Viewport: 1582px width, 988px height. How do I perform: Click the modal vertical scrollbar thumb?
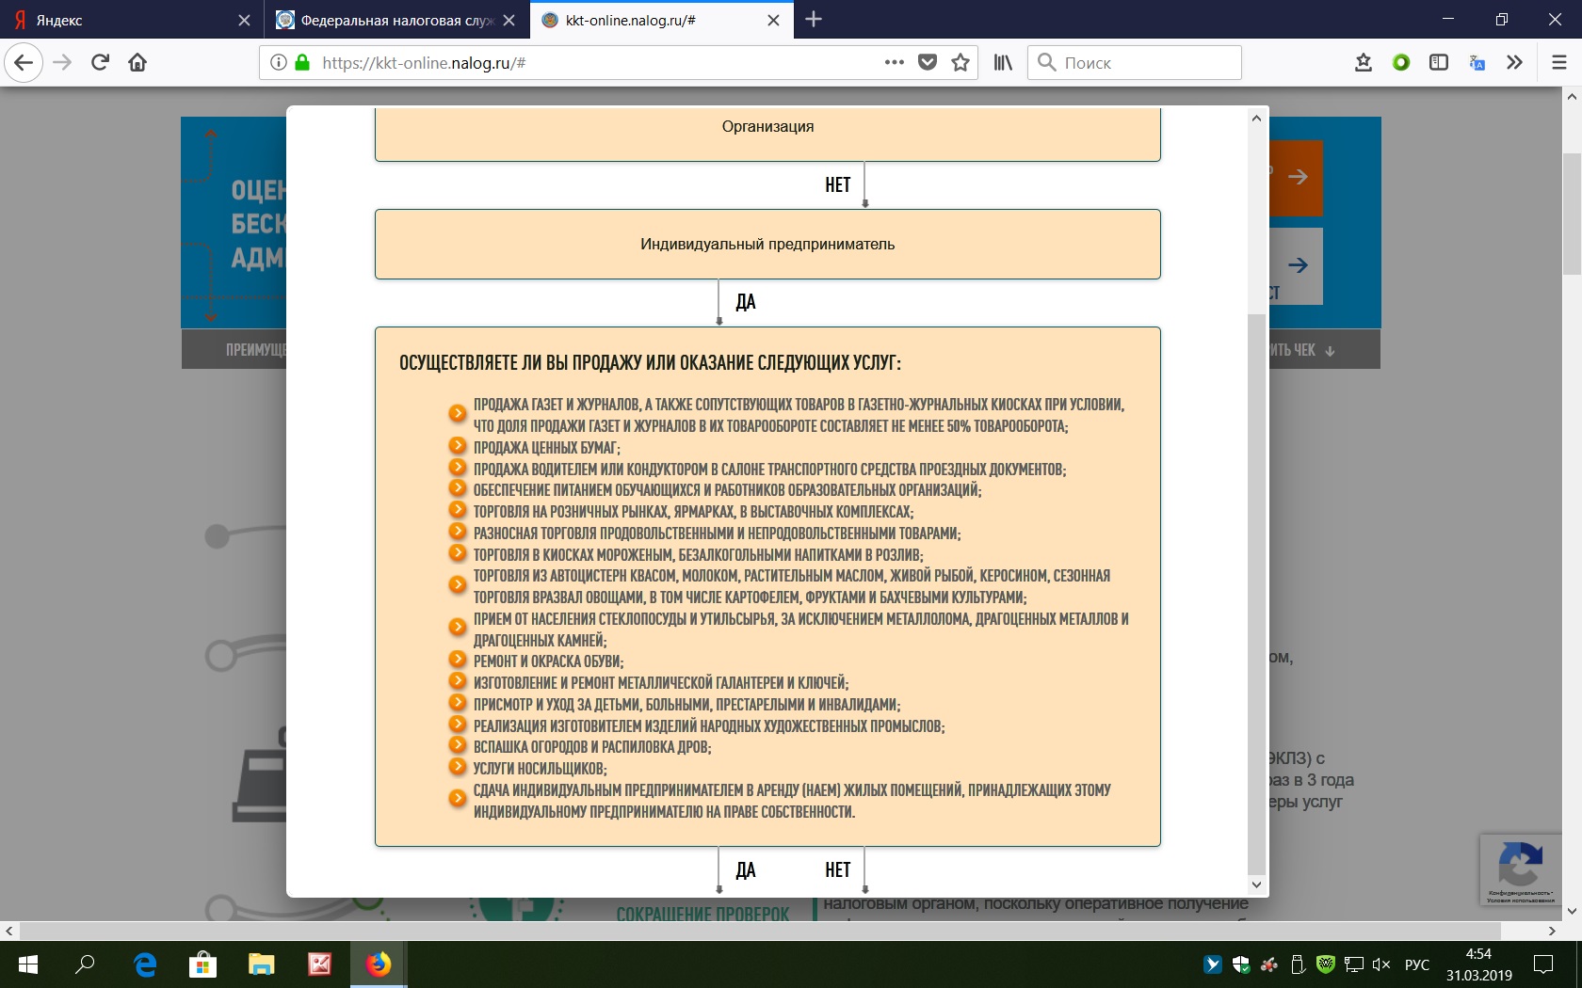tap(1256, 593)
